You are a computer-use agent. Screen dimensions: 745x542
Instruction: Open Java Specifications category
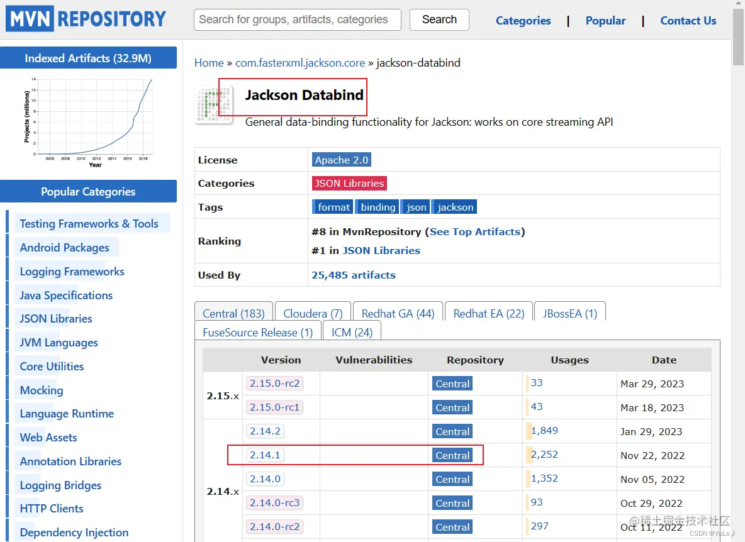[x=66, y=295]
